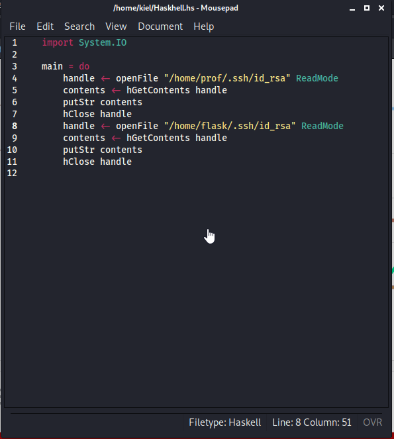Click the 'do' keyword on line 3
Image resolution: width=394 pixels, height=439 pixels.
click(84, 66)
